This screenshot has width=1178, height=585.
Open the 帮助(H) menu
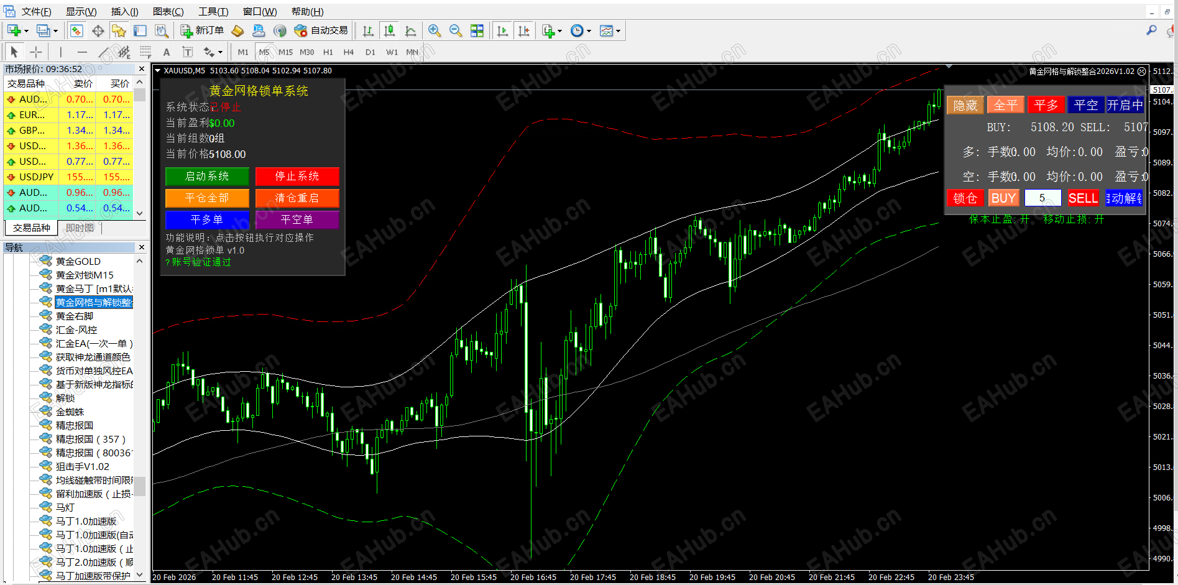point(307,12)
